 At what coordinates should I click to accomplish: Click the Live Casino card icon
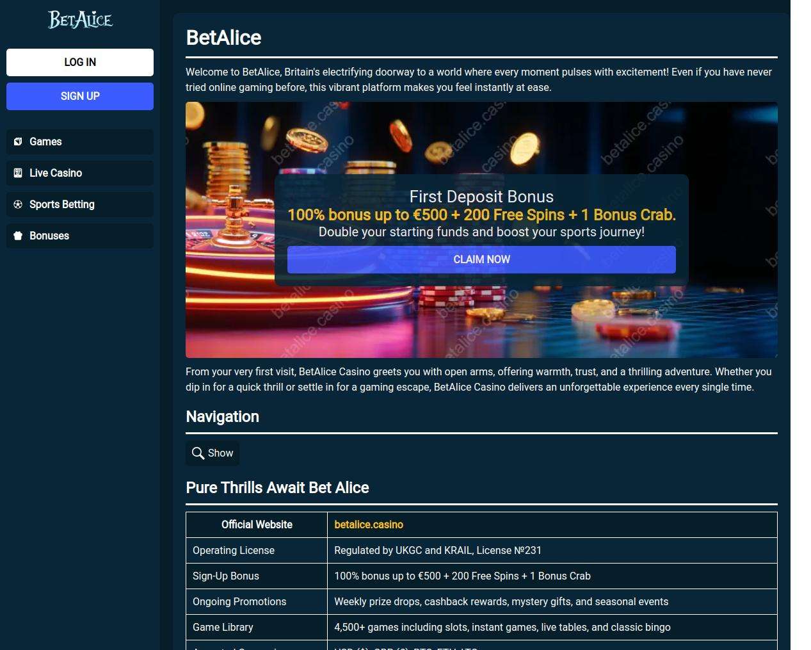pos(18,173)
